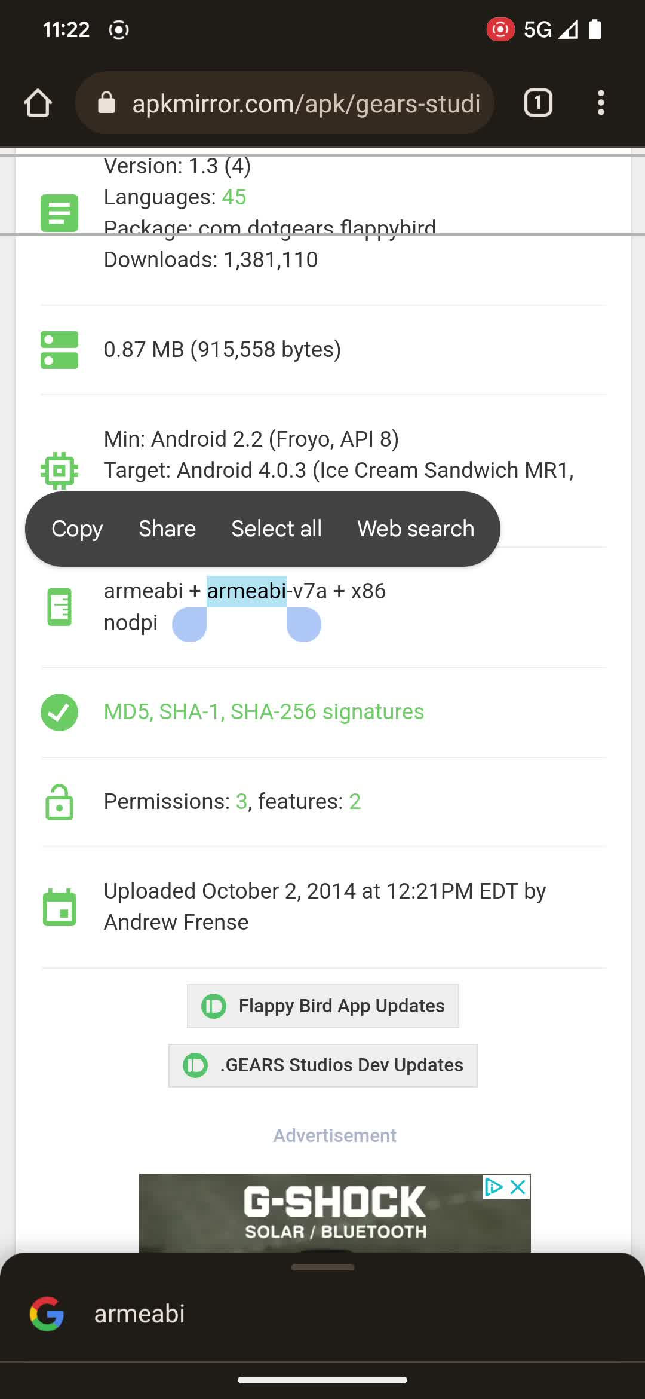Choose Share from selection popup
645x1399 pixels.
[x=167, y=529]
